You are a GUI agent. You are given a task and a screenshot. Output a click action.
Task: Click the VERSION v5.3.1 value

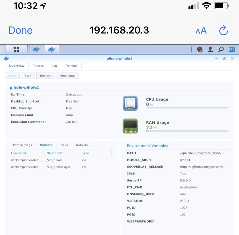pyautogui.click(x=184, y=201)
